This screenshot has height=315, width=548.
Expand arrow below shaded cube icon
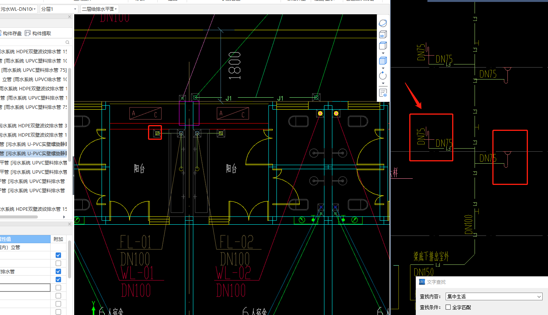coord(383,68)
